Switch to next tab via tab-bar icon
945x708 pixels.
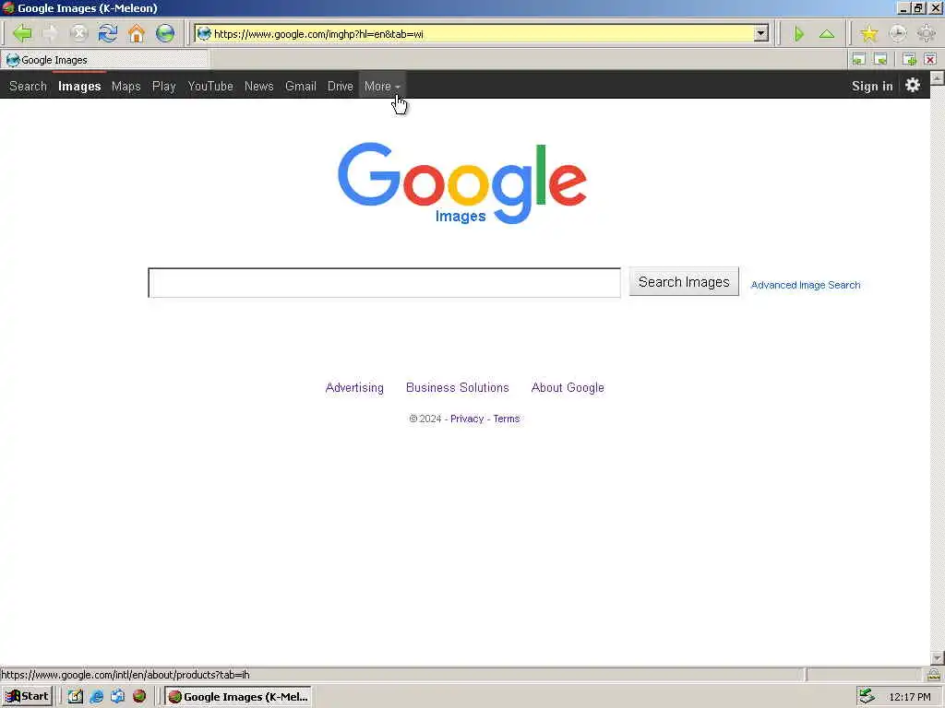880,59
